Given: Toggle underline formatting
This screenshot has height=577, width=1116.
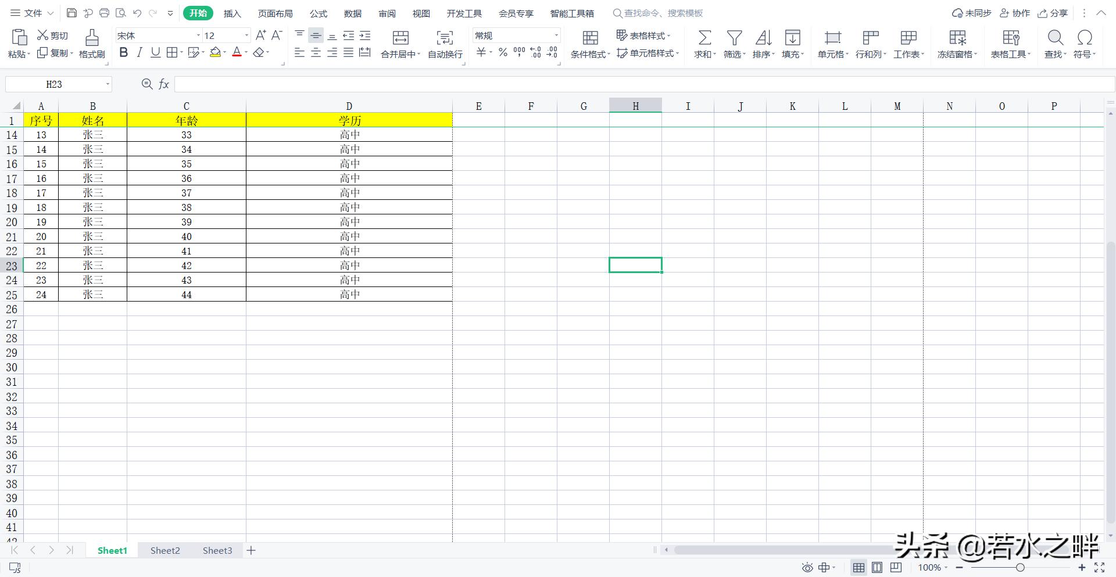Looking at the screenshot, I should [x=155, y=53].
